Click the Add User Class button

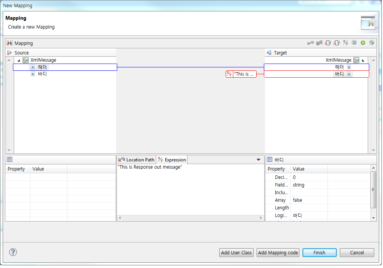[236, 252]
